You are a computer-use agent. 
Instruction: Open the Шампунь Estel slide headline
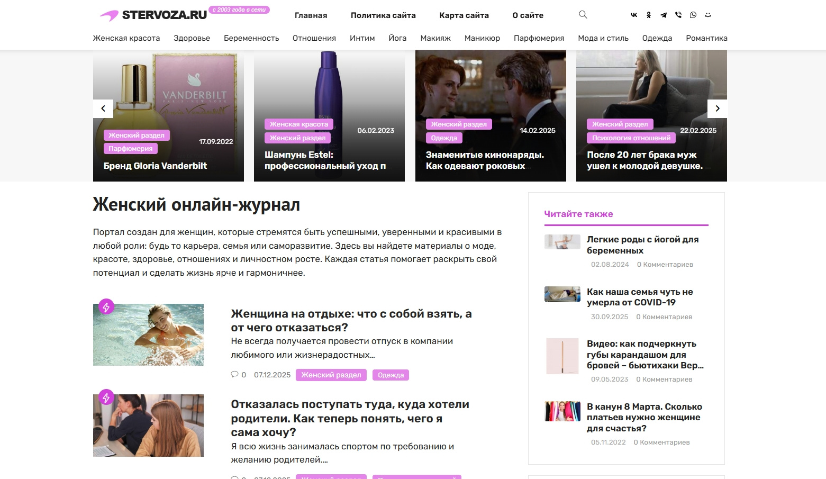click(325, 160)
